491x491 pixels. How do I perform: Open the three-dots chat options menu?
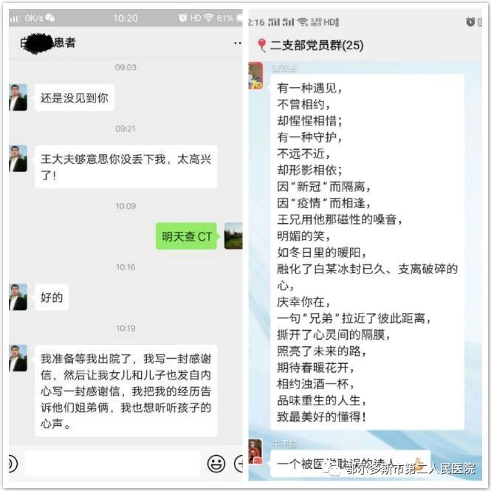coord(238,44)
